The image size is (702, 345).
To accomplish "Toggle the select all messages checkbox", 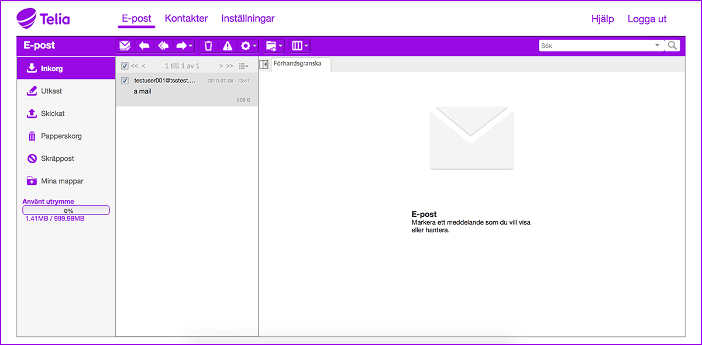I will coord(125,66).
